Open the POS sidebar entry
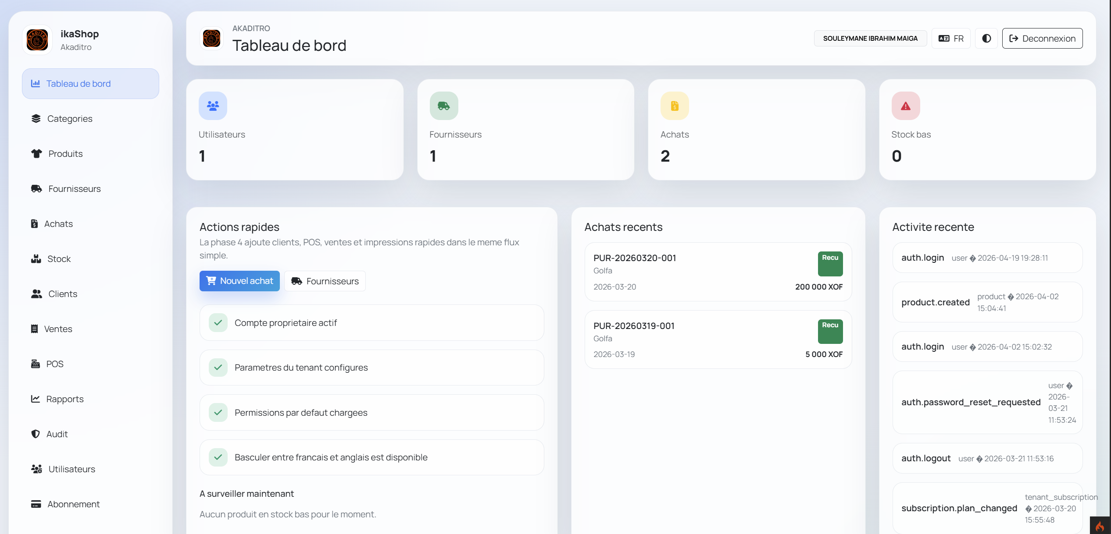The height and width of the screenshot is (534, 1111). pos(54,364)
